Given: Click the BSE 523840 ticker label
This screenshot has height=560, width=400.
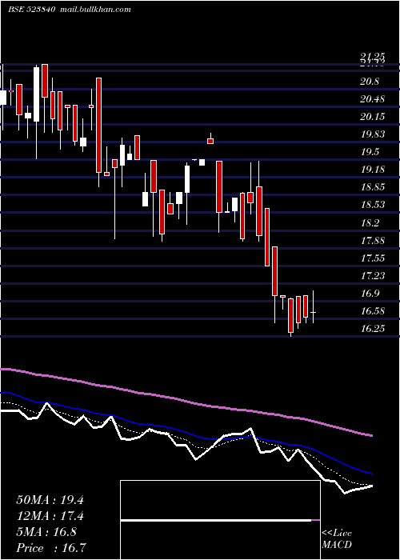Looking at the screenshot, I should tap(31, 10).
